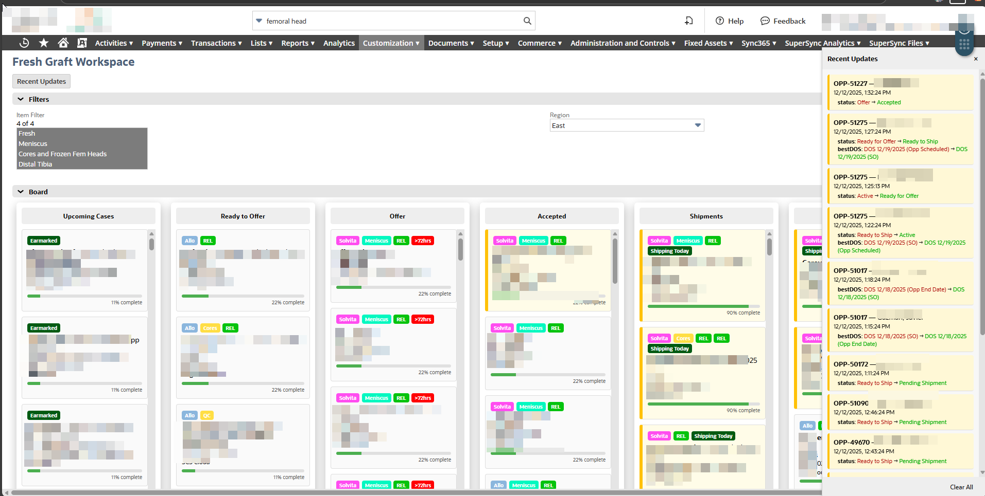Screen dimensions: 985x496
Task: Click the Feedback speech bubble icon
Action: pyautogui.click(x=765, y=21)
